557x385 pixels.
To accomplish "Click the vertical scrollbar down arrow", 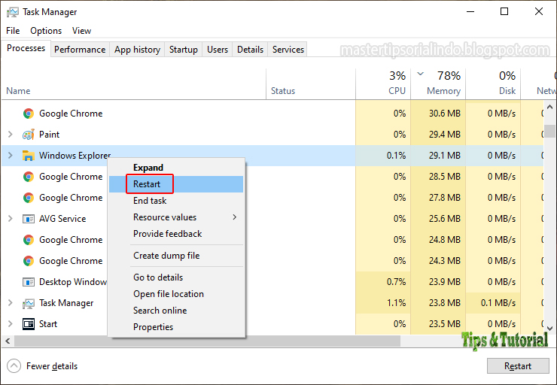I will (x=550, y=329).
